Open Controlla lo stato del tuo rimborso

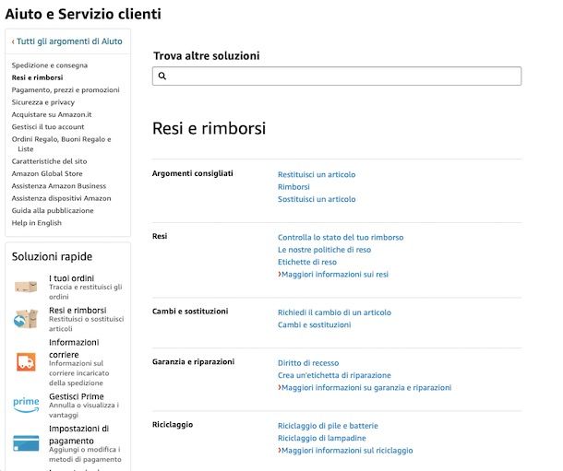341,237
